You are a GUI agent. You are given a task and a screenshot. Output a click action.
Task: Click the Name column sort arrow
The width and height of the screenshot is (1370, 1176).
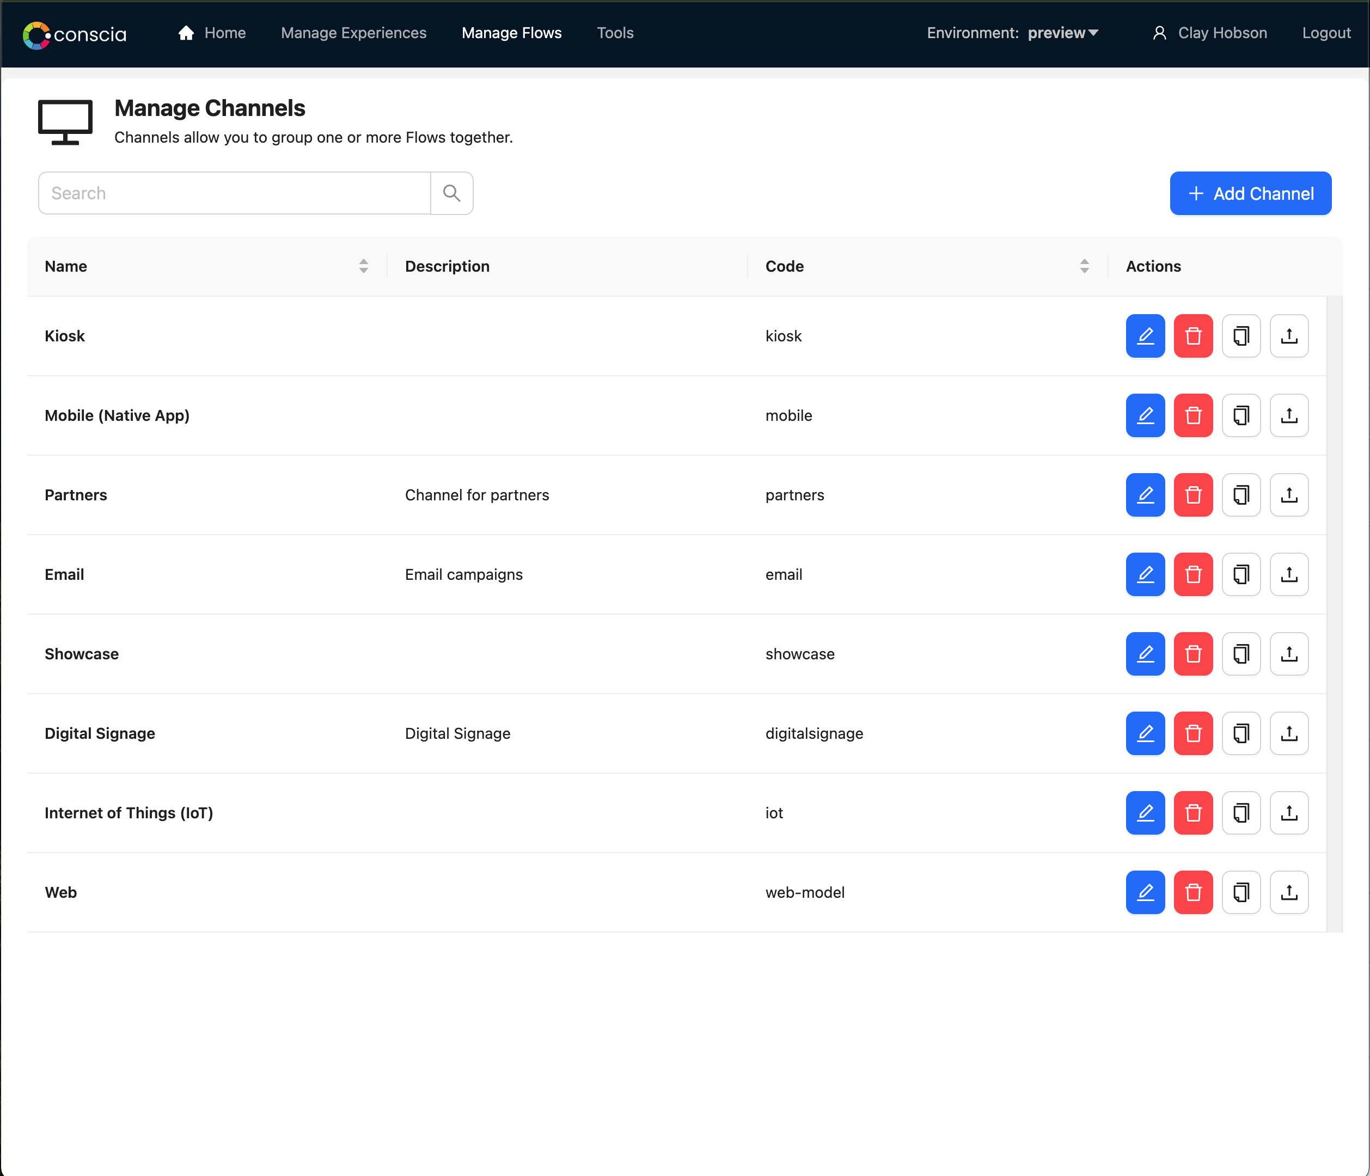tap(364, 266)
